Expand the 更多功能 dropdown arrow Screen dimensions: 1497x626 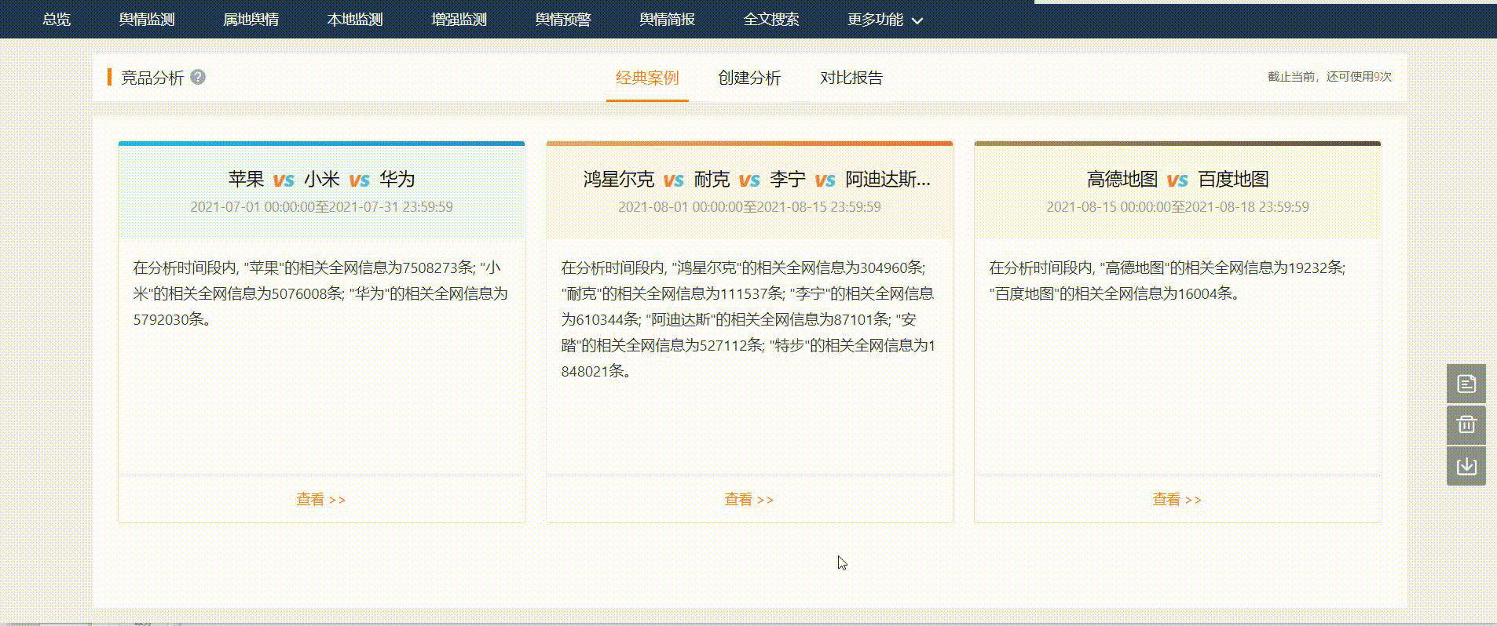[x=917, y=20]
